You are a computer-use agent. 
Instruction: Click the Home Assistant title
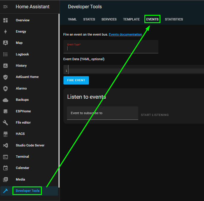pyautogui.click(x=33, y=7)
